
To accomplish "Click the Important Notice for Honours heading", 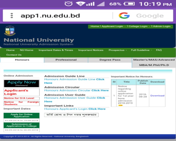I will (x=132, y=77).
